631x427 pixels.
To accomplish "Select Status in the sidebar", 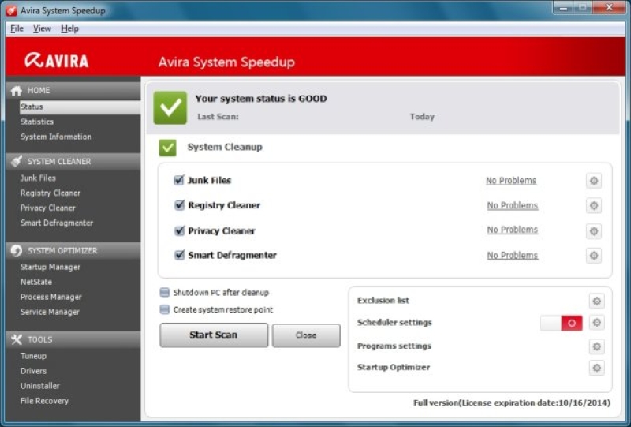I will click(x=80, y=107).
